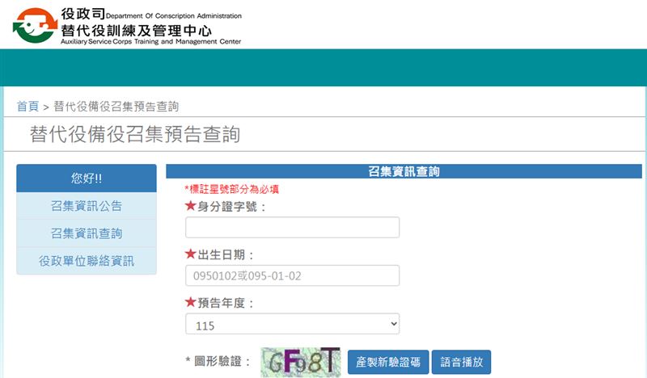647x378 pixels.
Task: Open 役政單位聯絡資訊 sidebar item
Action: 87,261
